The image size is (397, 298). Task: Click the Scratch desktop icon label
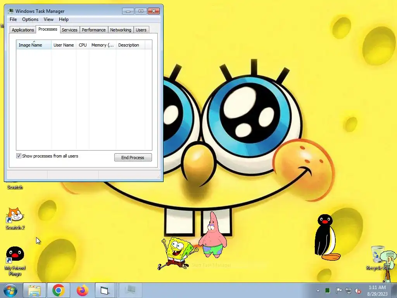(15, 187)
